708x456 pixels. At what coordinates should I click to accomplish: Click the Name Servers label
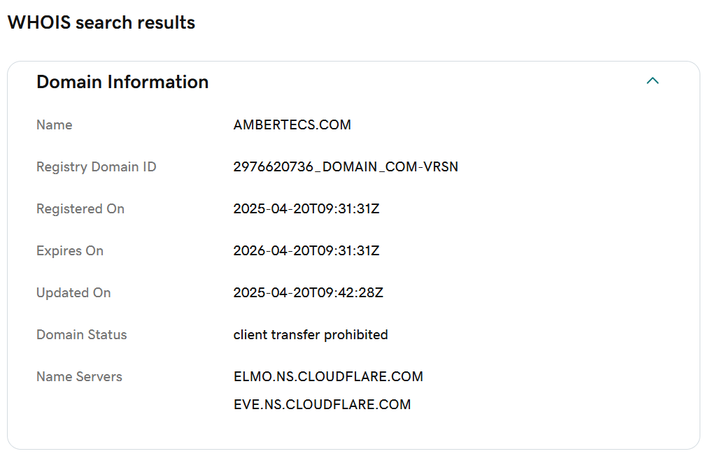pos(80,377)
